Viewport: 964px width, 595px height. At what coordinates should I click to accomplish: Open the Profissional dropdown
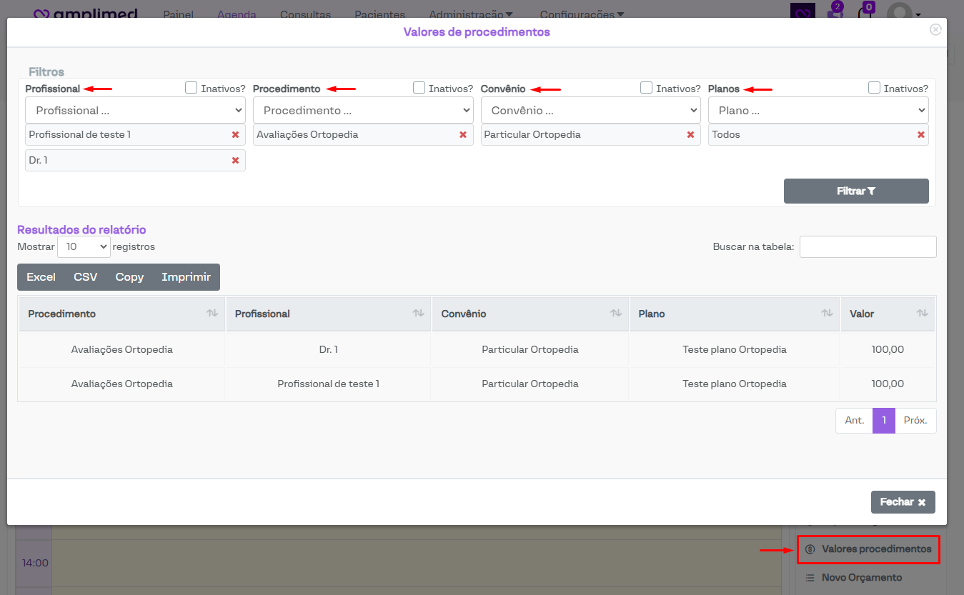point(135,111)
